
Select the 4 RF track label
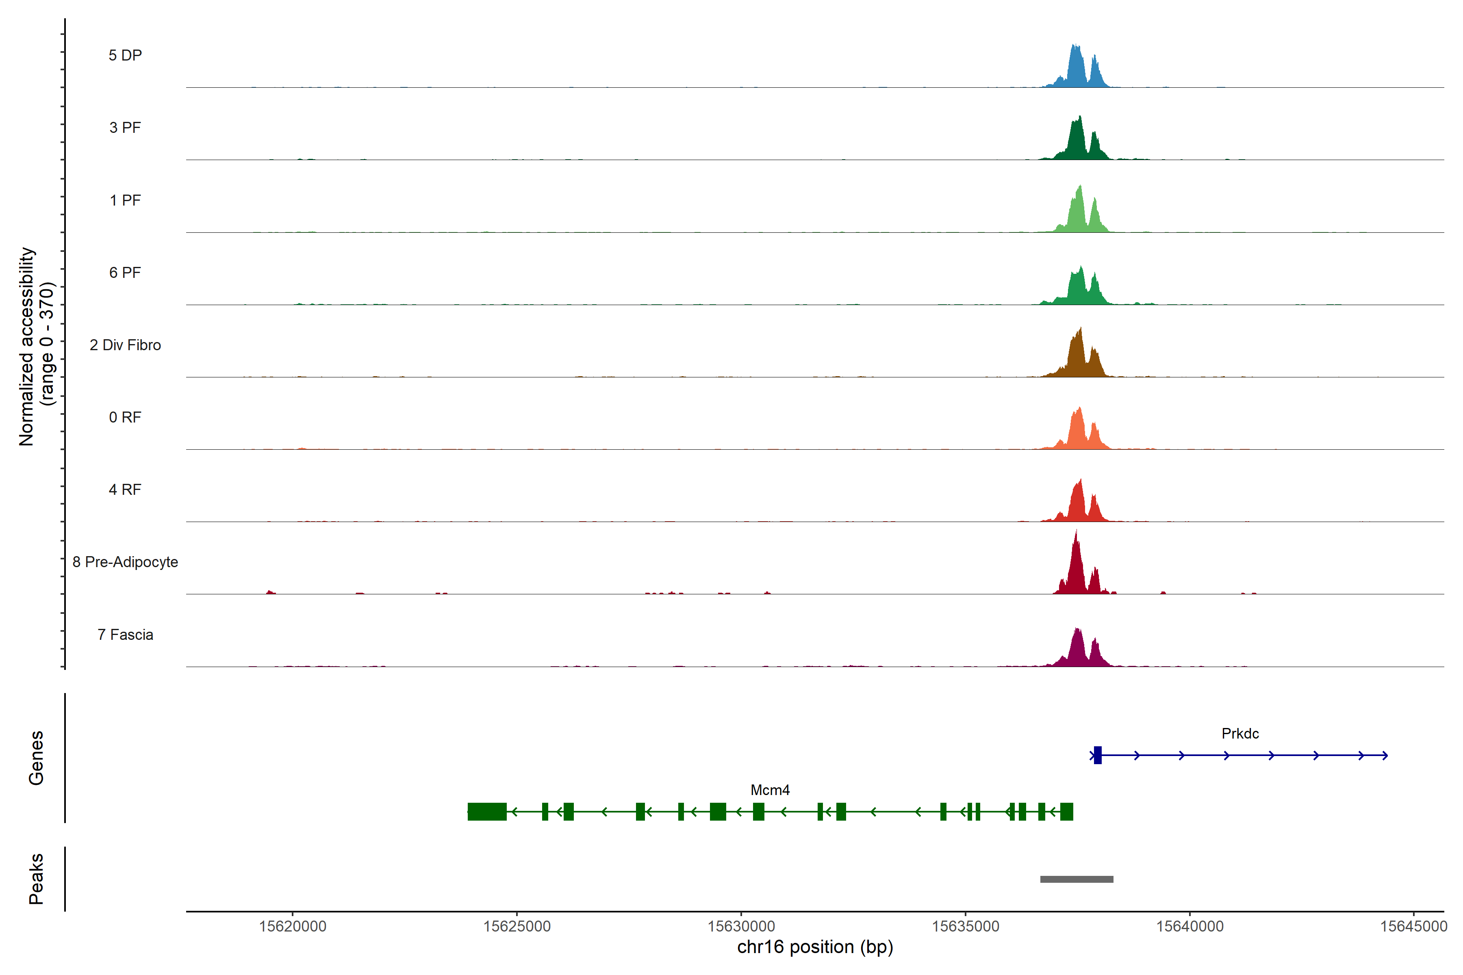(x=125, y=490)
